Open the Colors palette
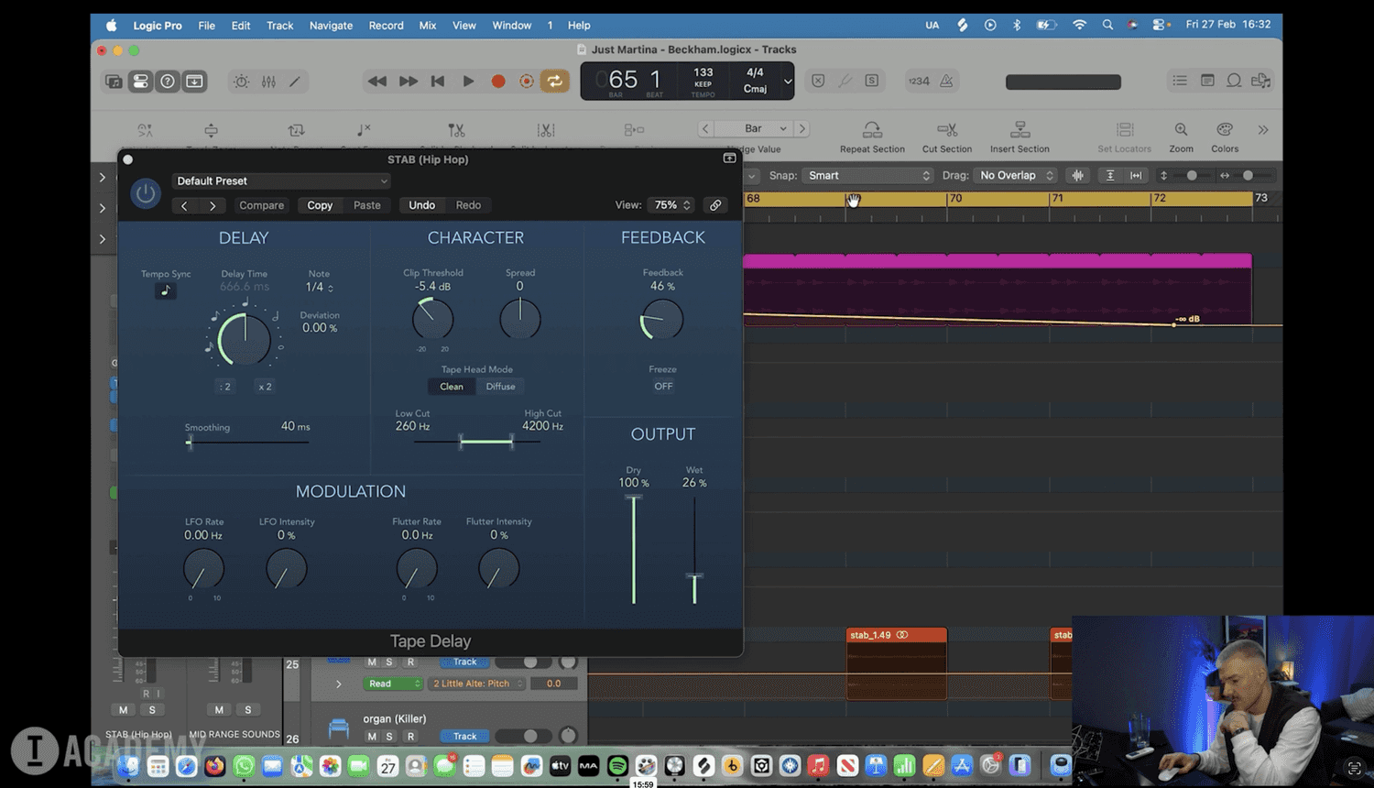Viewport: 1374px width, 788px height. point(1224,130)
